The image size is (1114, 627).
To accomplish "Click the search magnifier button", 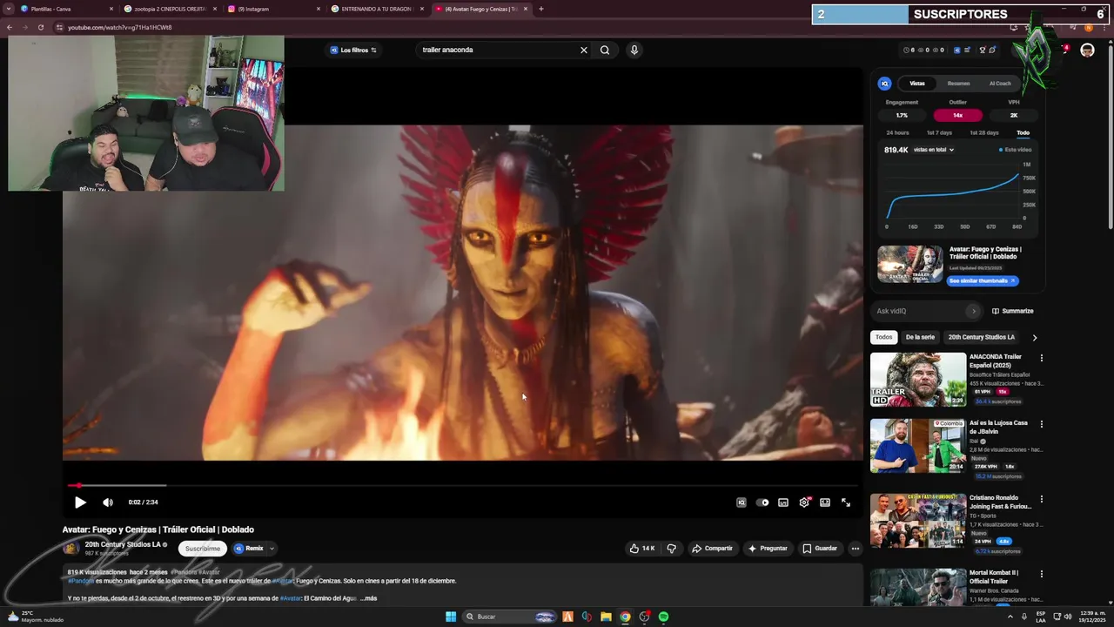I will 605,50.
